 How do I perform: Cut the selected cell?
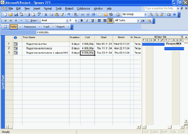click(46, 15)
